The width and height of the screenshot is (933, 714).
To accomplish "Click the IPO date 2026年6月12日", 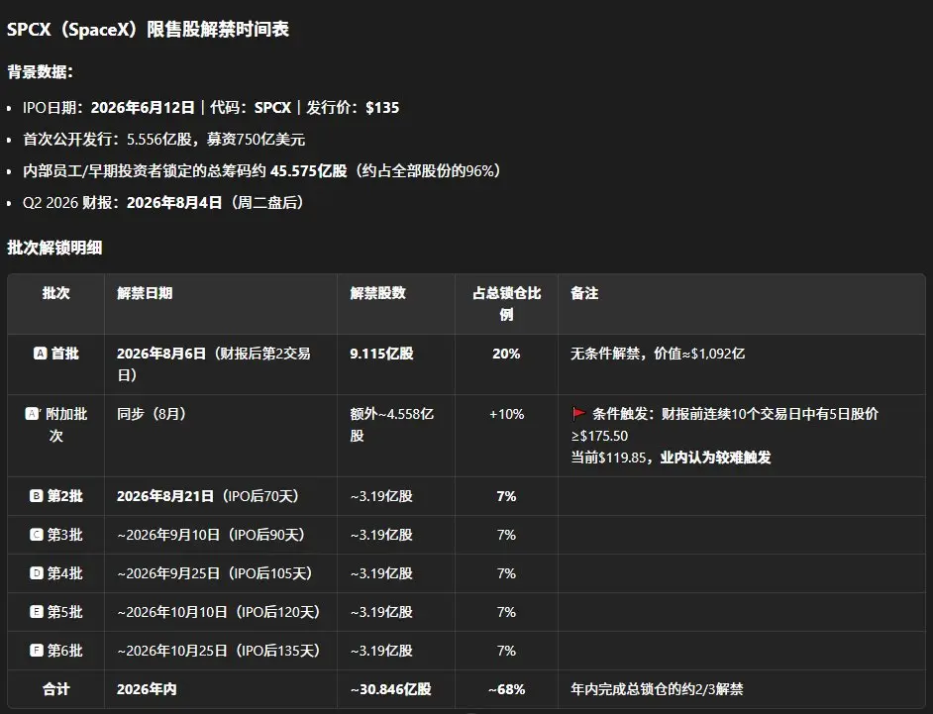I will pyautogui.click(x=143, y=108).
